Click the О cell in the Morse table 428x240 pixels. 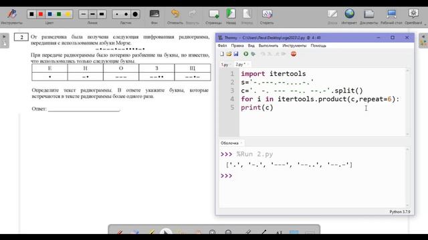[x=121, y=68]
